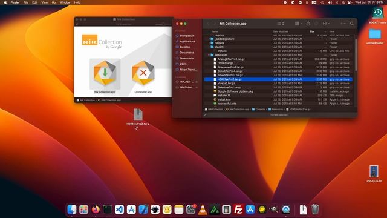Image resolution: width=387 pixels, height=218 pixels.
Task: Collapse the Resources folder
Action: coord(209,55)
